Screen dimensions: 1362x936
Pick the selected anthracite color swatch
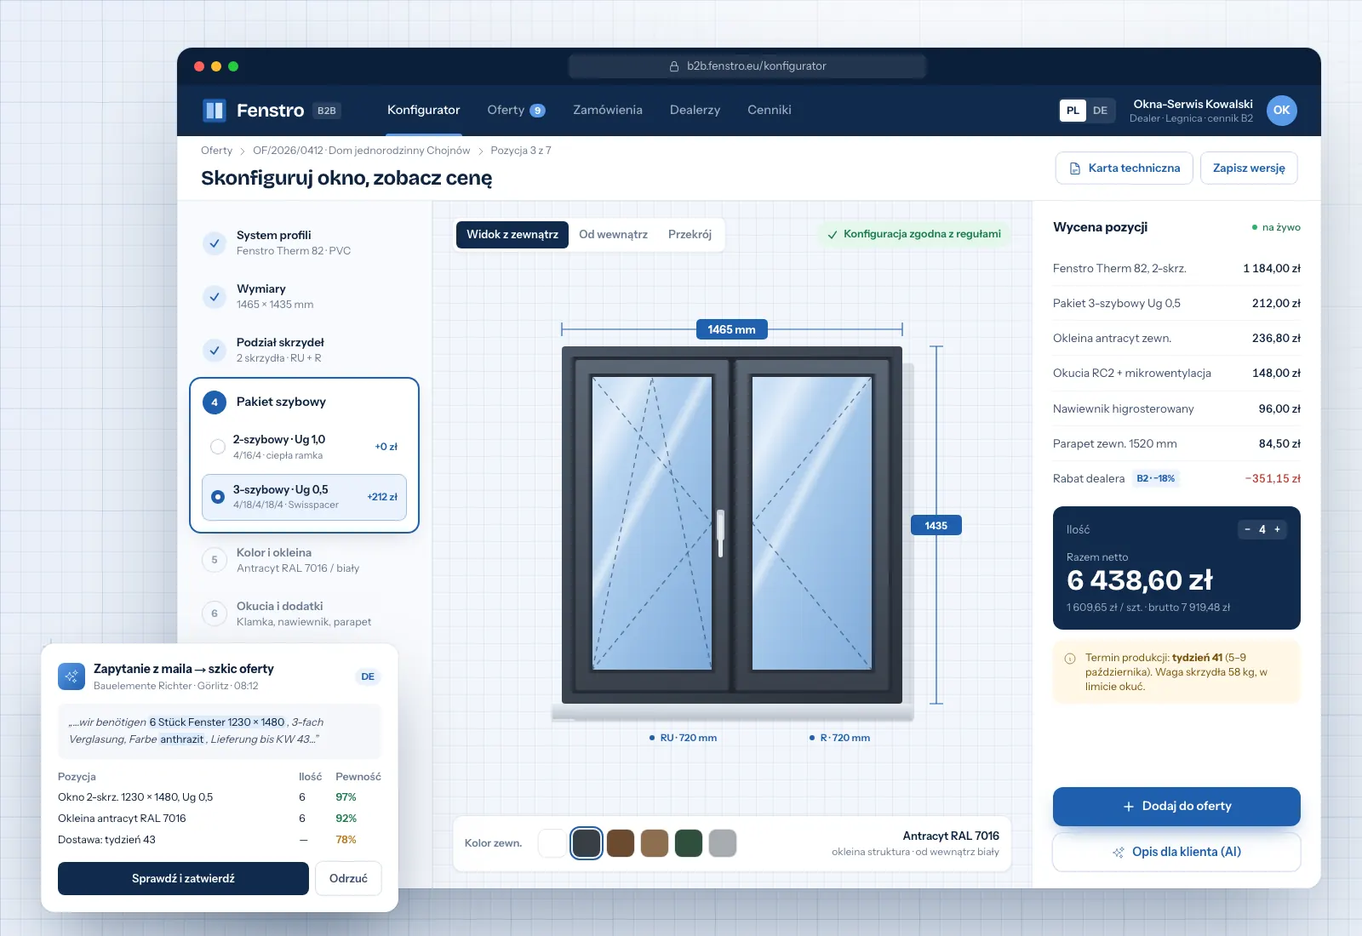tap(587, 843)
